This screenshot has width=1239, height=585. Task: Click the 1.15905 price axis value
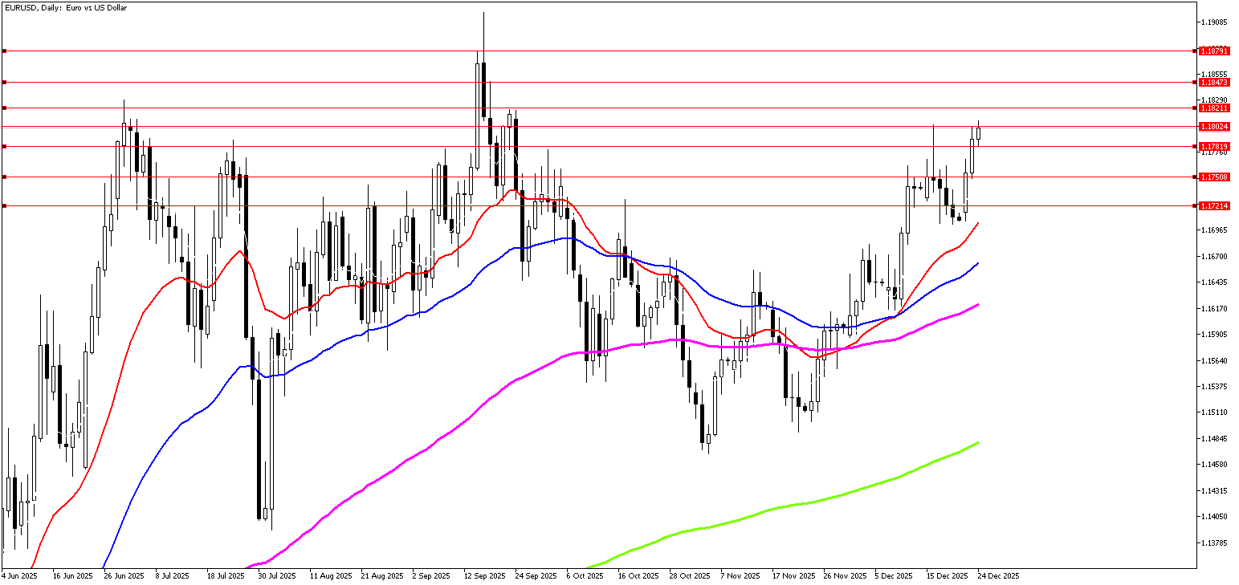tap(1215, 335)
